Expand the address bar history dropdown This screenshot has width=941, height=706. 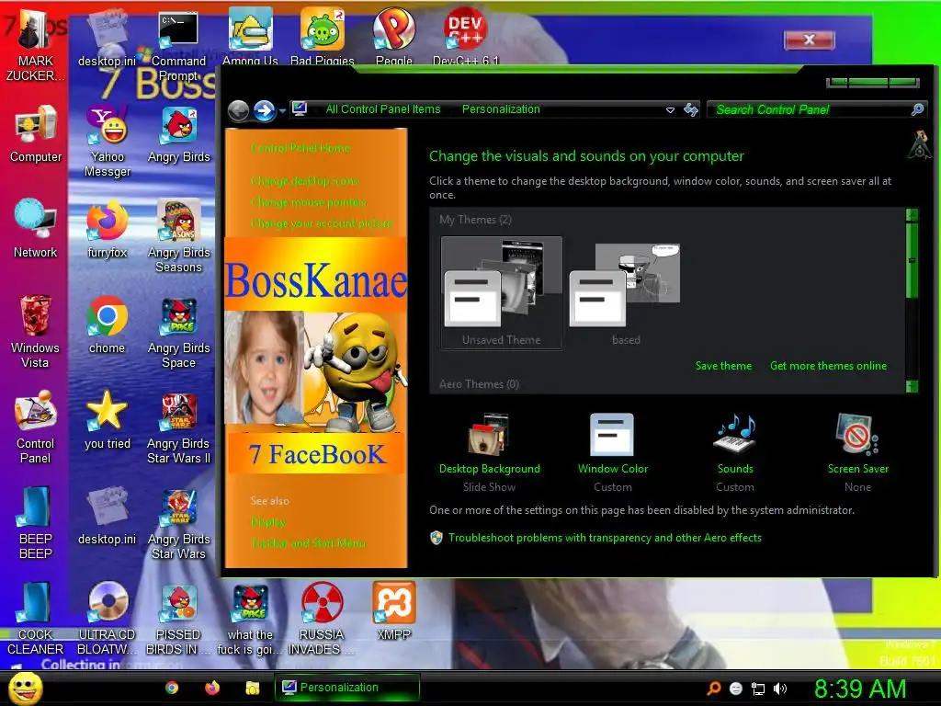tap(670, 110)
